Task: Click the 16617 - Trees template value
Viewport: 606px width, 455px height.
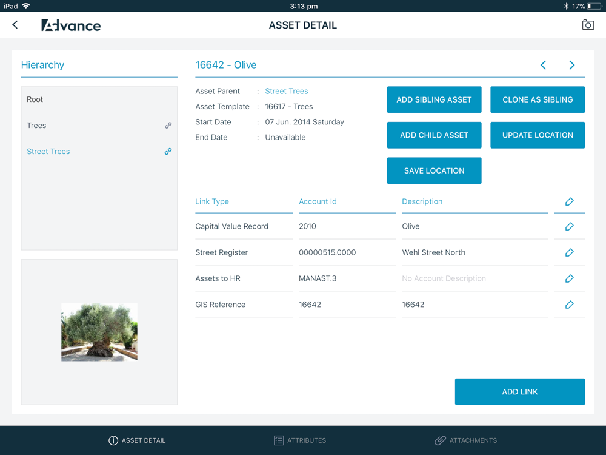Action: (x=288, y=106)
